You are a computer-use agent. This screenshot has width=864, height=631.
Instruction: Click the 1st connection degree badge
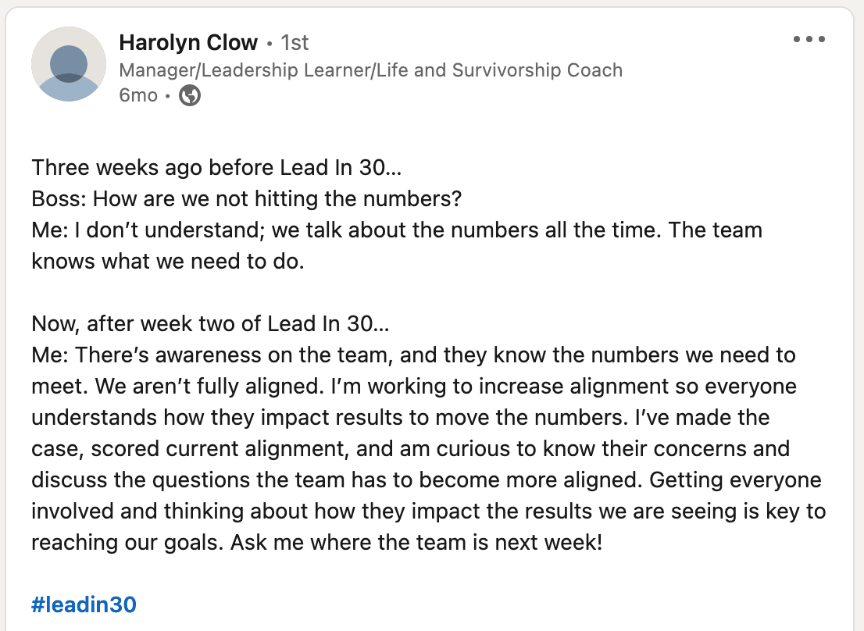coord(295,42)
